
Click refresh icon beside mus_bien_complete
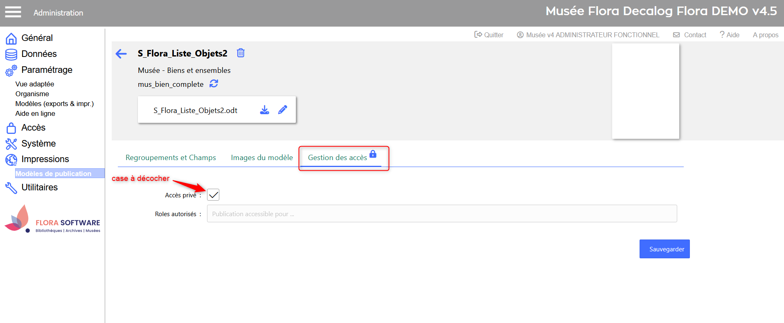click(x=214, y=84)
